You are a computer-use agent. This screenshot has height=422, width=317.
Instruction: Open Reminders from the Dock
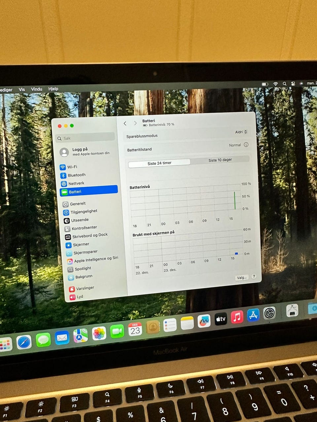click(170, 325)
